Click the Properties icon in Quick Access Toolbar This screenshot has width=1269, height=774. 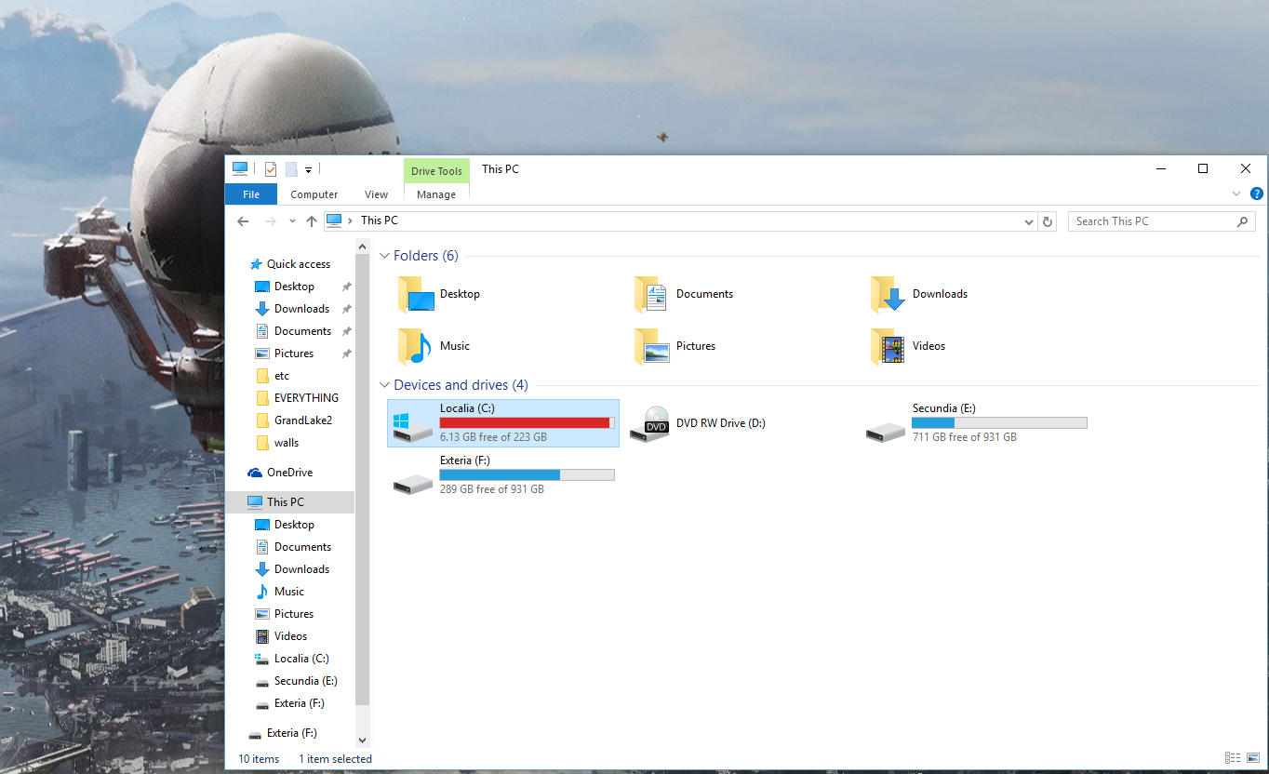point(271,168)
